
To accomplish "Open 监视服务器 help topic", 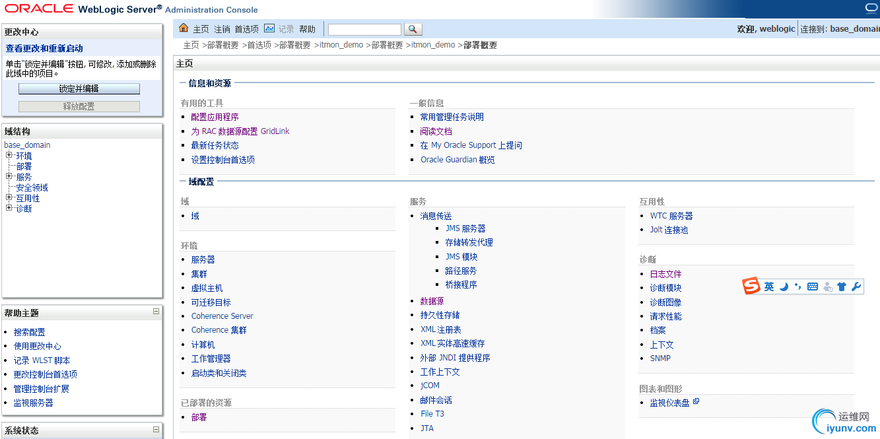I will coord(33,403).
